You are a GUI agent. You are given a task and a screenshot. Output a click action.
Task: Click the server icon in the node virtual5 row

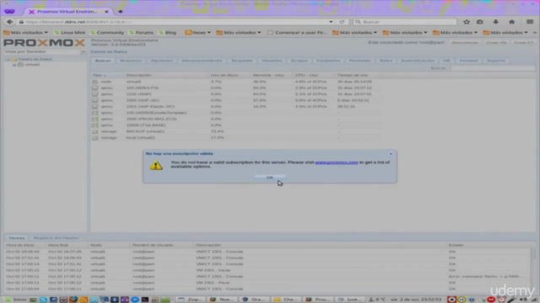point(94,82)
